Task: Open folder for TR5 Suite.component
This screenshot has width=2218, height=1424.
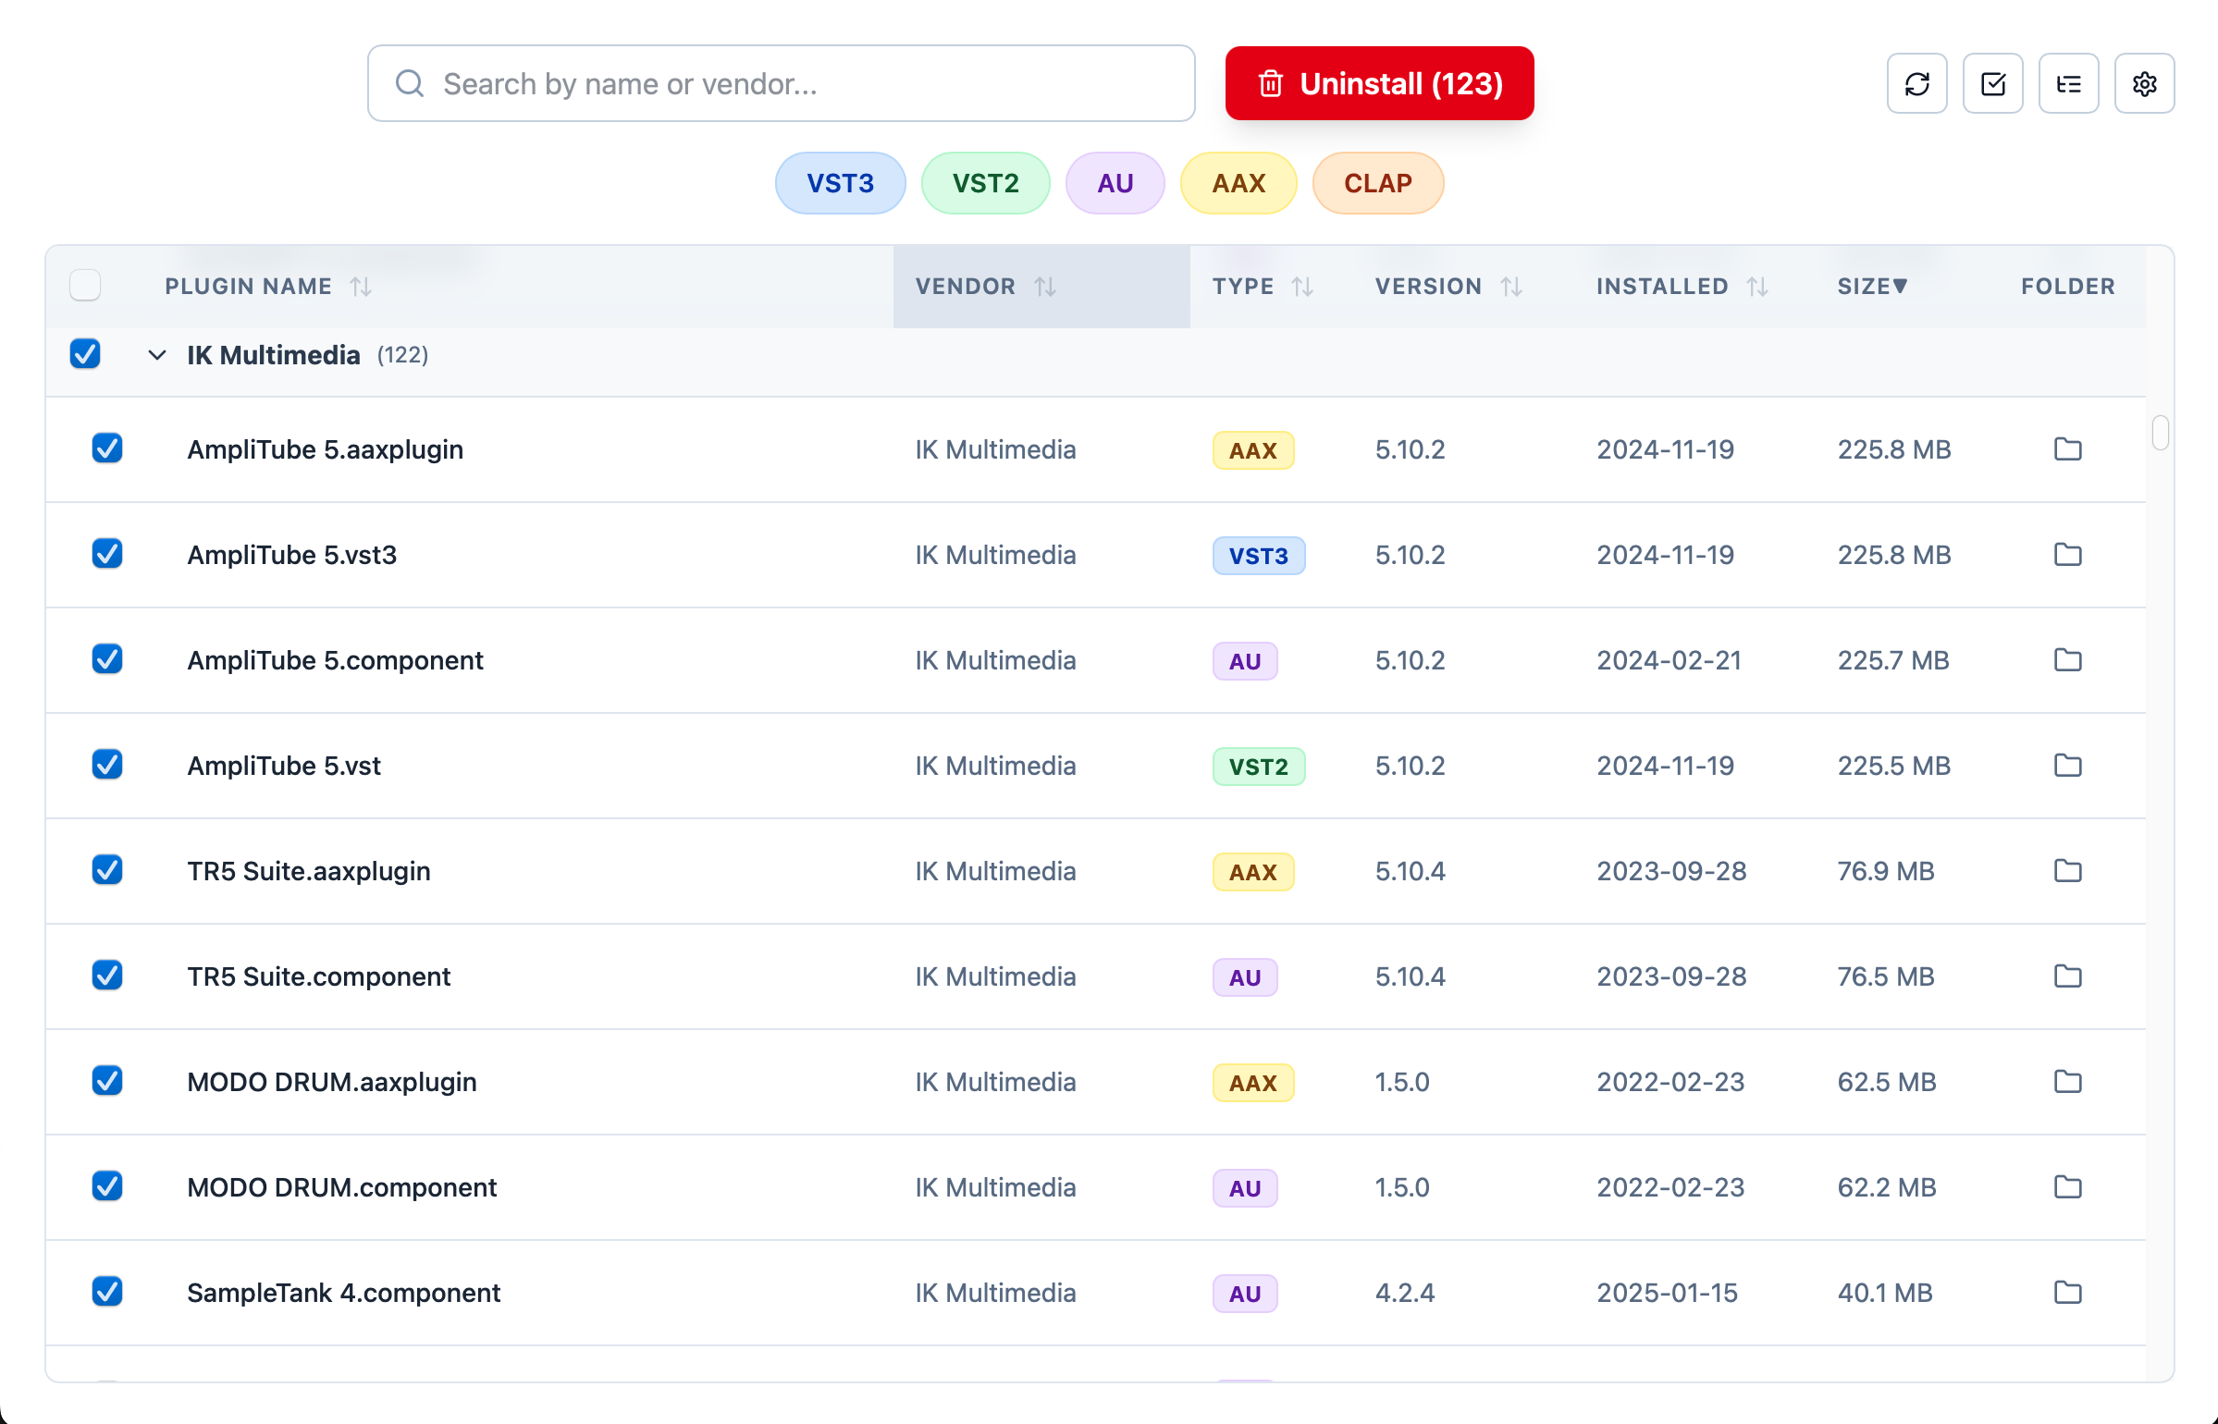Action: [x=2067, y=976]
